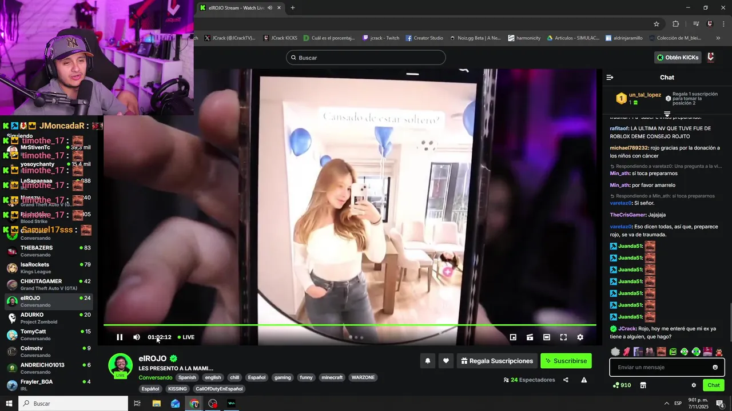This screenshot has height=411, width=732.
Task: Open Noiz.gg Beta bookmark
Action: (x=475, y=38)
